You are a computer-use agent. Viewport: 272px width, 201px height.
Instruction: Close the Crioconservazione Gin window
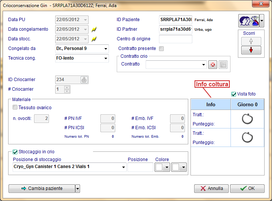pyautogui.click(x=261, y=4)
